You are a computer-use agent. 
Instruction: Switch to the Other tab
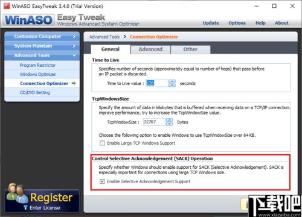(x=190, y=49)
